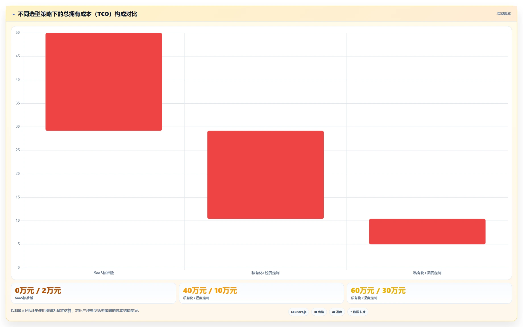Click the 数据卡片 tag chip
This screenshot has height=327, width=523.
(358, 312)
